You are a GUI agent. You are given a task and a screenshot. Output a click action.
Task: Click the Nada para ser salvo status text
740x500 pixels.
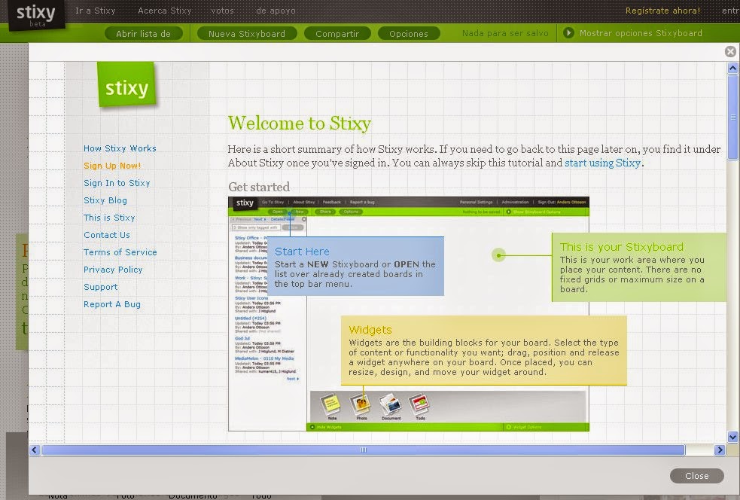(x=505, y=33)
